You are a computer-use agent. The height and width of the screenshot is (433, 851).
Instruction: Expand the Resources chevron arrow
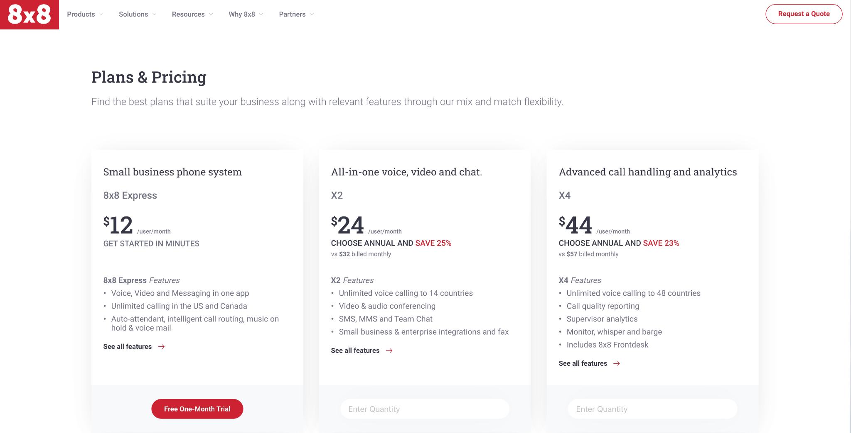point(211,14)
